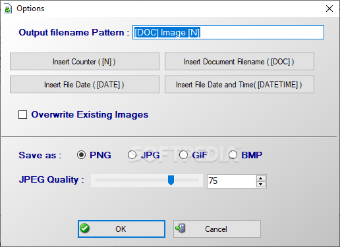The width and height of the screenshot is (340, 247).
Task: Click Insert Counter ( [N] ) button
Action: click(x=84, y=62)
